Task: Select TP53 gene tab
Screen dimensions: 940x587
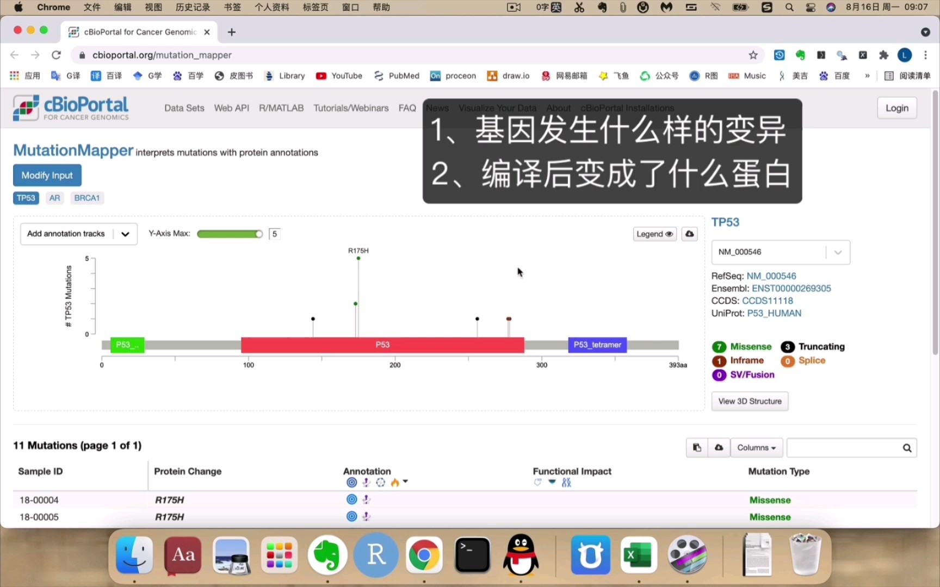Action: pos(26,198)
